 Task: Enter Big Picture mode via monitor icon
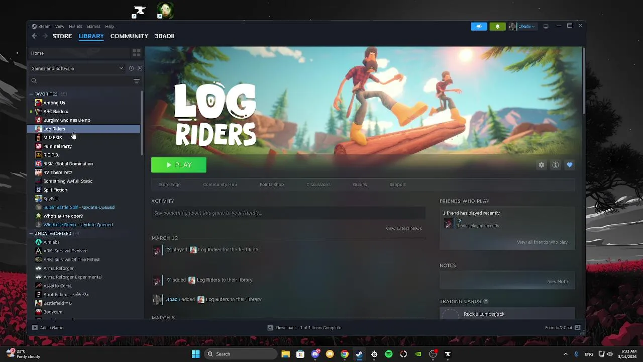coord(546,26)
